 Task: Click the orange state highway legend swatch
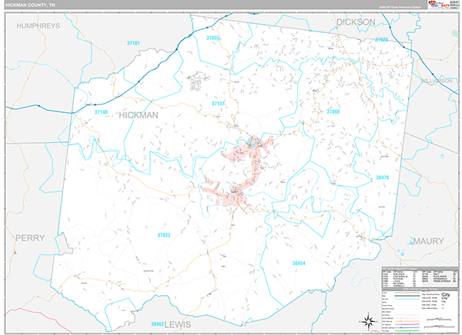pyautogui.click(x=407, y=321)
